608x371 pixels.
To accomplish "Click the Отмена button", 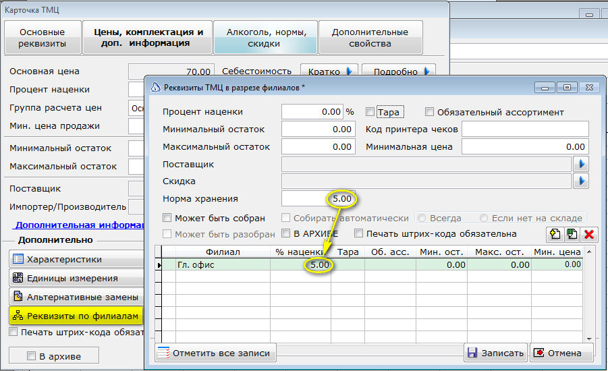I will (561, 353).
